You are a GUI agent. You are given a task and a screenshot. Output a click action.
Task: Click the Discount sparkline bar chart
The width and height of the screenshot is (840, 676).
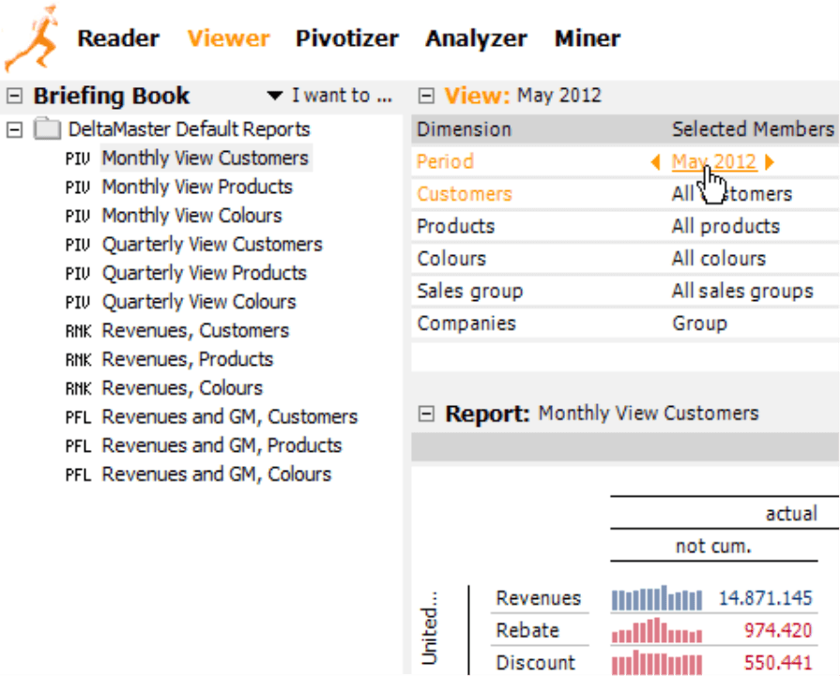coord(657,663)
